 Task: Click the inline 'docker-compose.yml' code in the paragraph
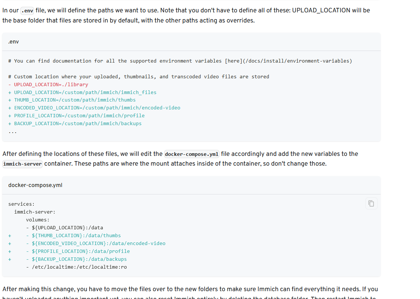pos(191,154)
